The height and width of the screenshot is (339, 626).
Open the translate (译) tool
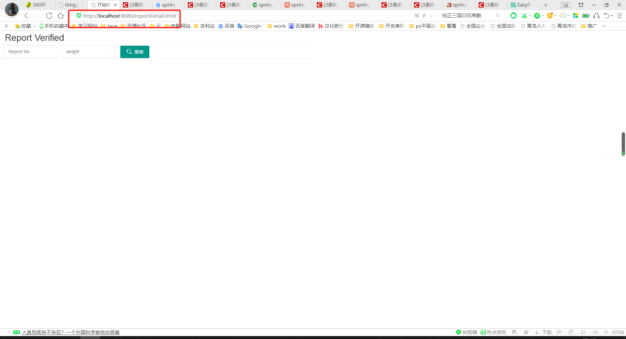coord(537,16)
